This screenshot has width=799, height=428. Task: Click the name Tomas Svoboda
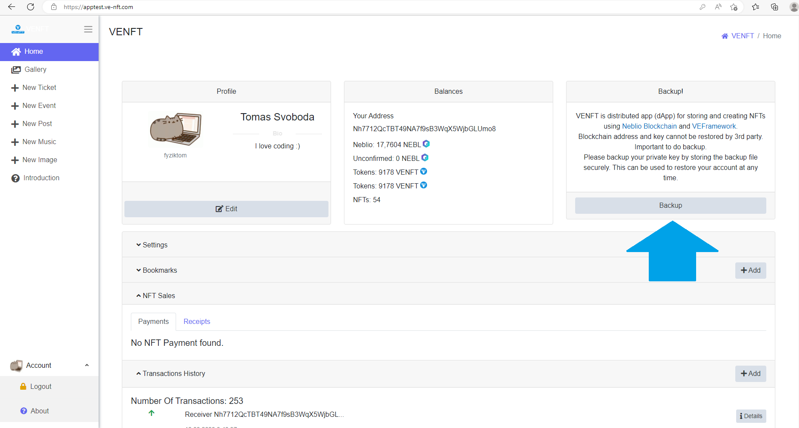click(277, 117)
